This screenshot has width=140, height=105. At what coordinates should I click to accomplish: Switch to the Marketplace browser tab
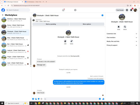[34, 2]
